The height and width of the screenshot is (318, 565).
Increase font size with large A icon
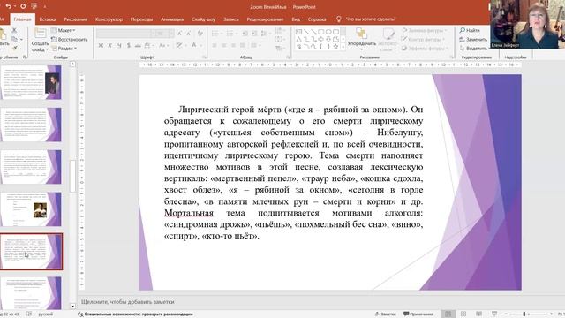click(180, 34)
